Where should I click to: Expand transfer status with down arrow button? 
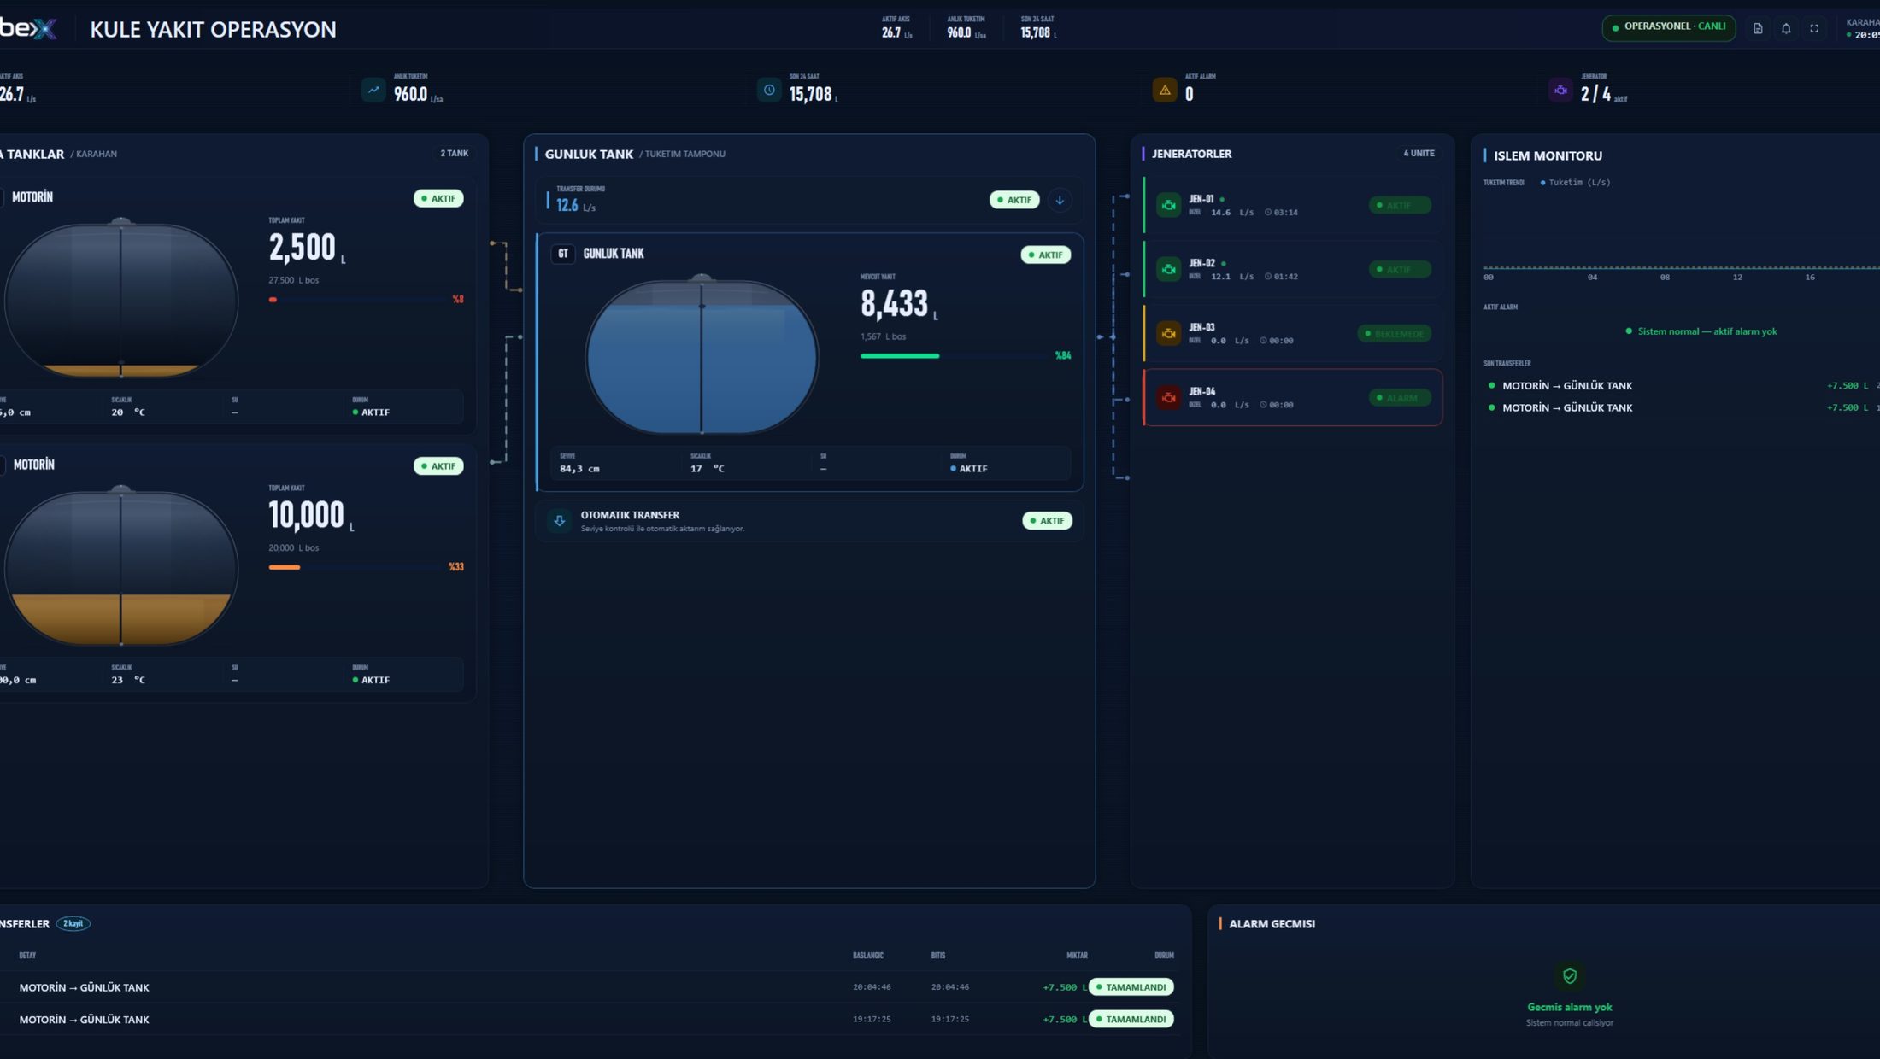coord(1060,200)
